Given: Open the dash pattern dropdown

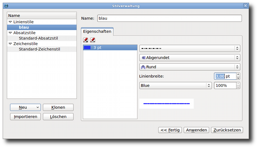Looking at the screenshot, I should 190,48.
